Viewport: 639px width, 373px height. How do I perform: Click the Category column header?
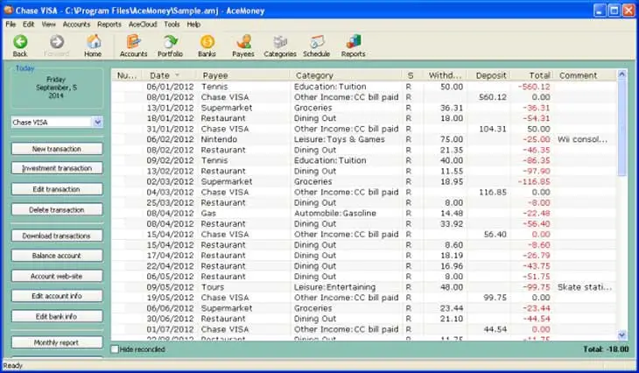346,75
